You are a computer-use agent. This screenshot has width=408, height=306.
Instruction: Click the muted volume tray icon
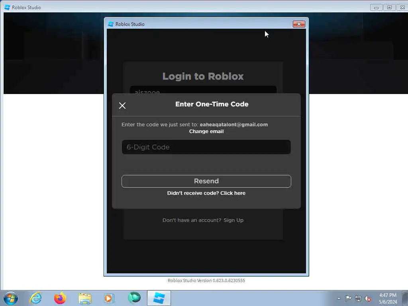pyautogui.click(x=368, y=299)
